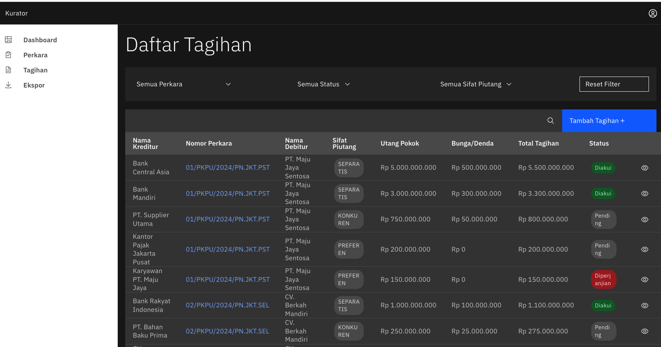Viewport: 661px width, 347px height.
Task: View details eye icon for Karyawan PT. Maju Jaya
Action: (645, 279)
